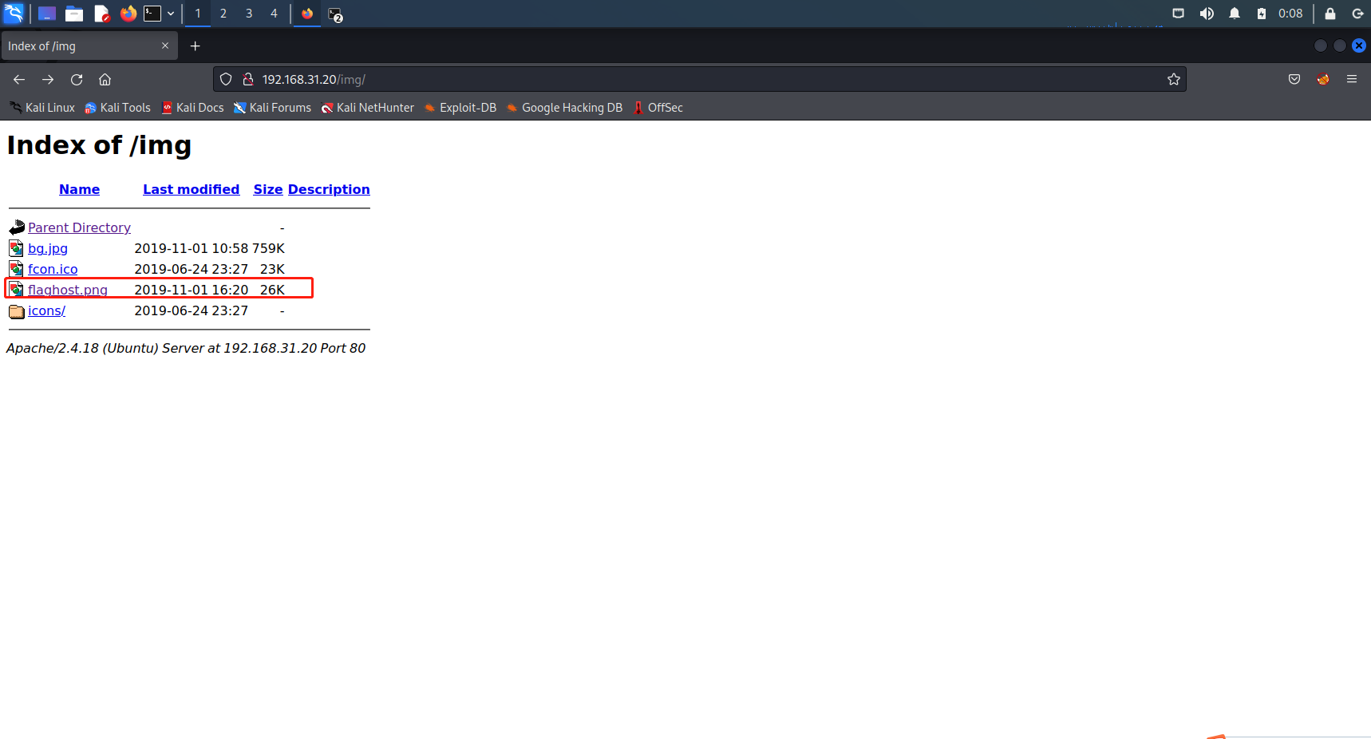Launch Firefox from the top panel
Screen dimensions: 1371x739
click(128, 14)
